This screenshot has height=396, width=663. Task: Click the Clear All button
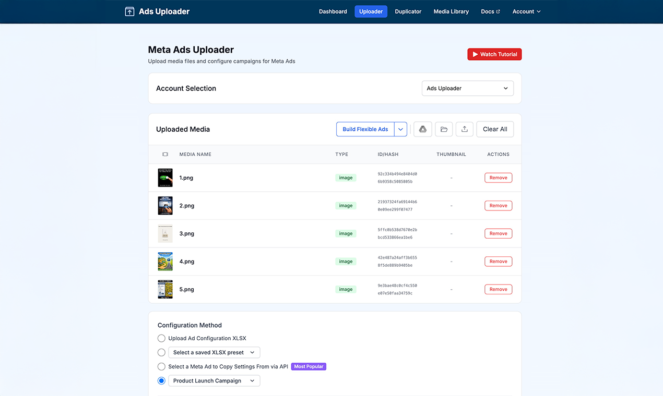coord(494,129)
